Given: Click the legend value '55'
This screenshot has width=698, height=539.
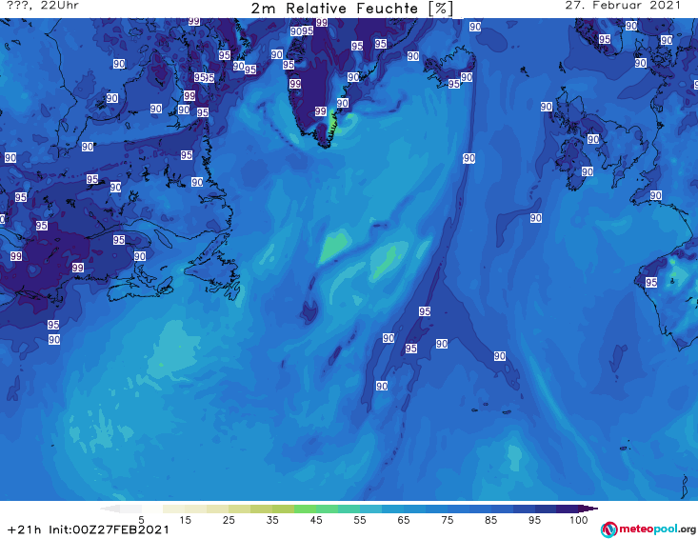Looking at the screenshot, I should coord(360,520).
